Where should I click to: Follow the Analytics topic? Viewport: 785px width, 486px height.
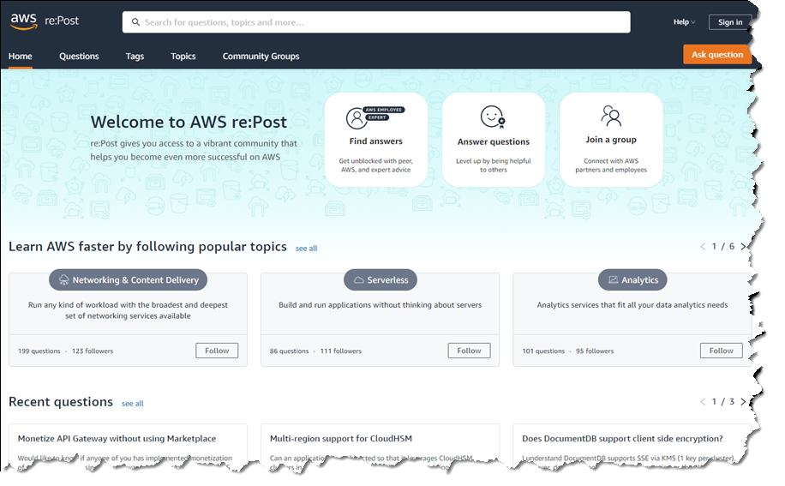(x=721, y=351)
